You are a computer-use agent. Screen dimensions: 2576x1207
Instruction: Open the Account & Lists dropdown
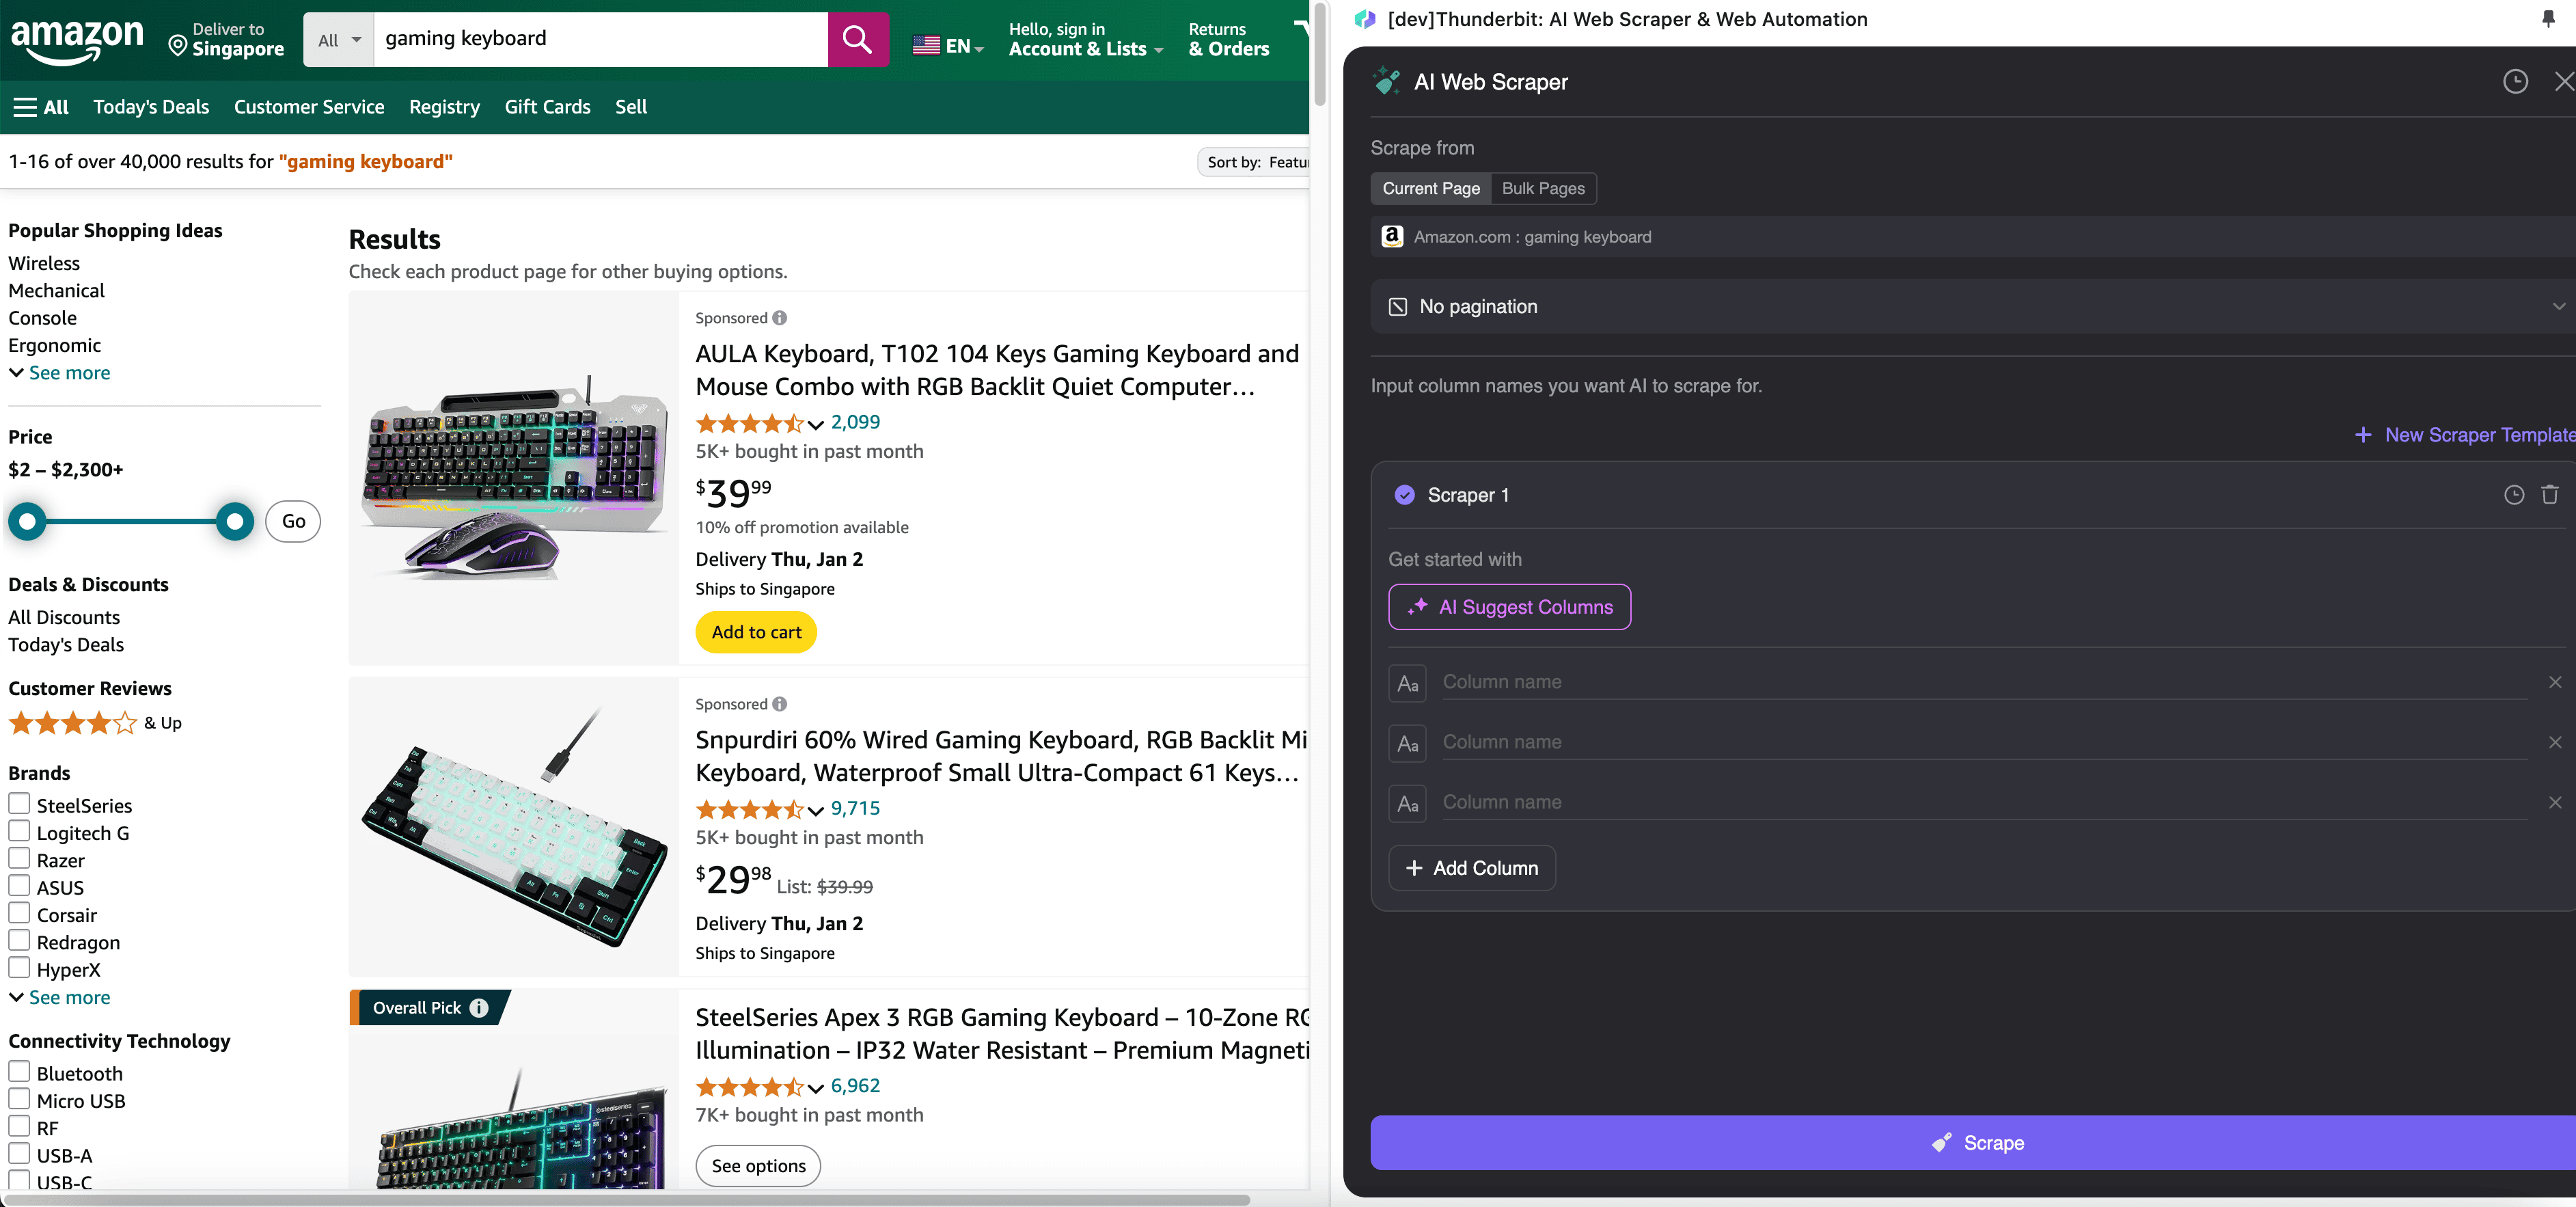coord(1086,40)
